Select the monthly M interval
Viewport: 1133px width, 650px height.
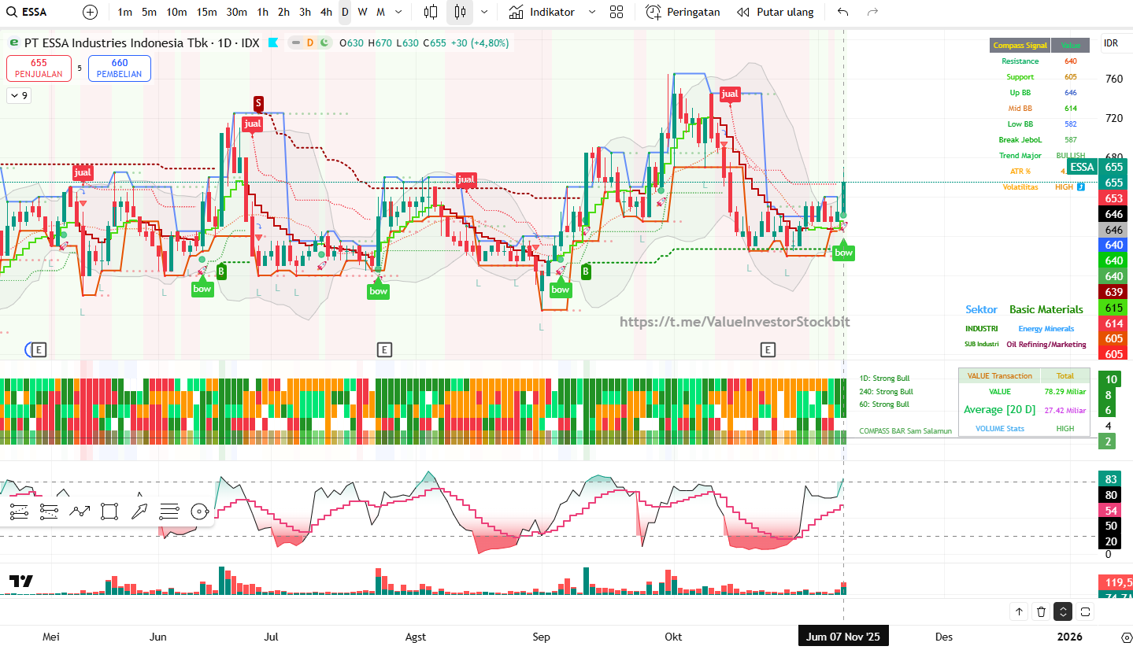click(380, 12)
